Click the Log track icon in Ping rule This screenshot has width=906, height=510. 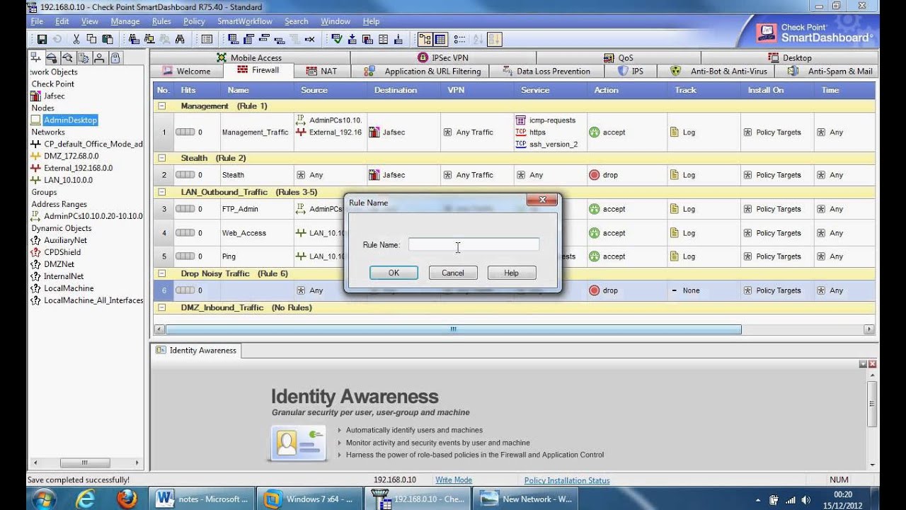tap(674, 256)
